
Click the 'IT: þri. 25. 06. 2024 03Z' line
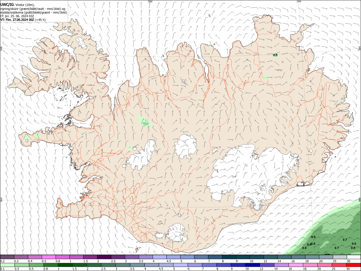pos(17,16)
